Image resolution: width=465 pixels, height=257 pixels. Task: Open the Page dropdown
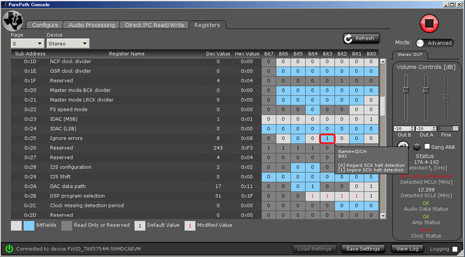click(27, 44)
